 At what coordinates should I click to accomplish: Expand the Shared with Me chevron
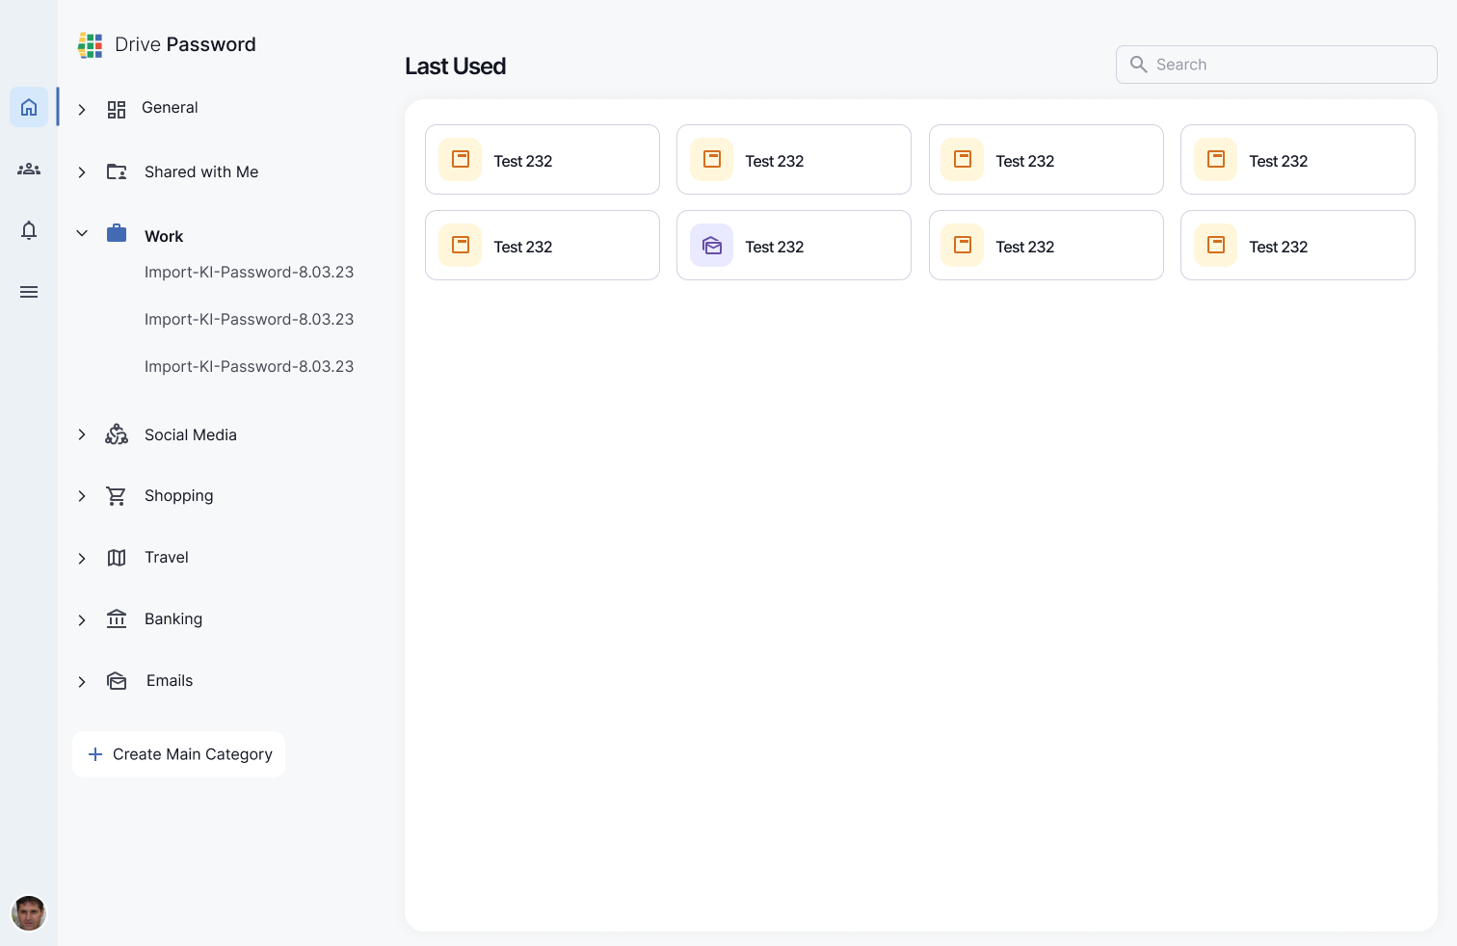coord(82,172)
